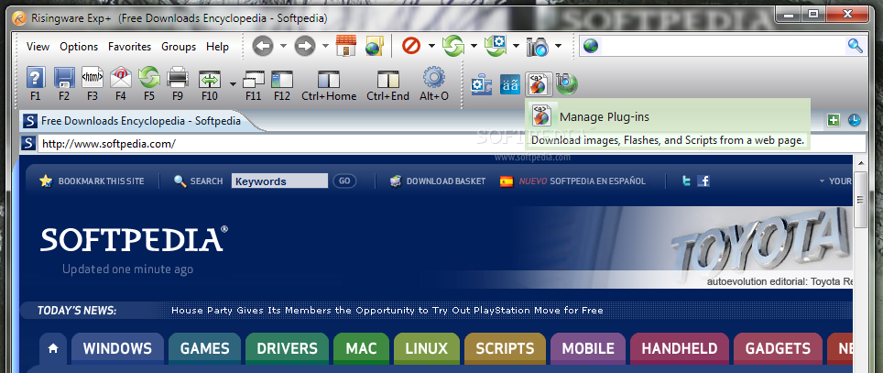Open the DRIVERS category tab

(288, 349)
